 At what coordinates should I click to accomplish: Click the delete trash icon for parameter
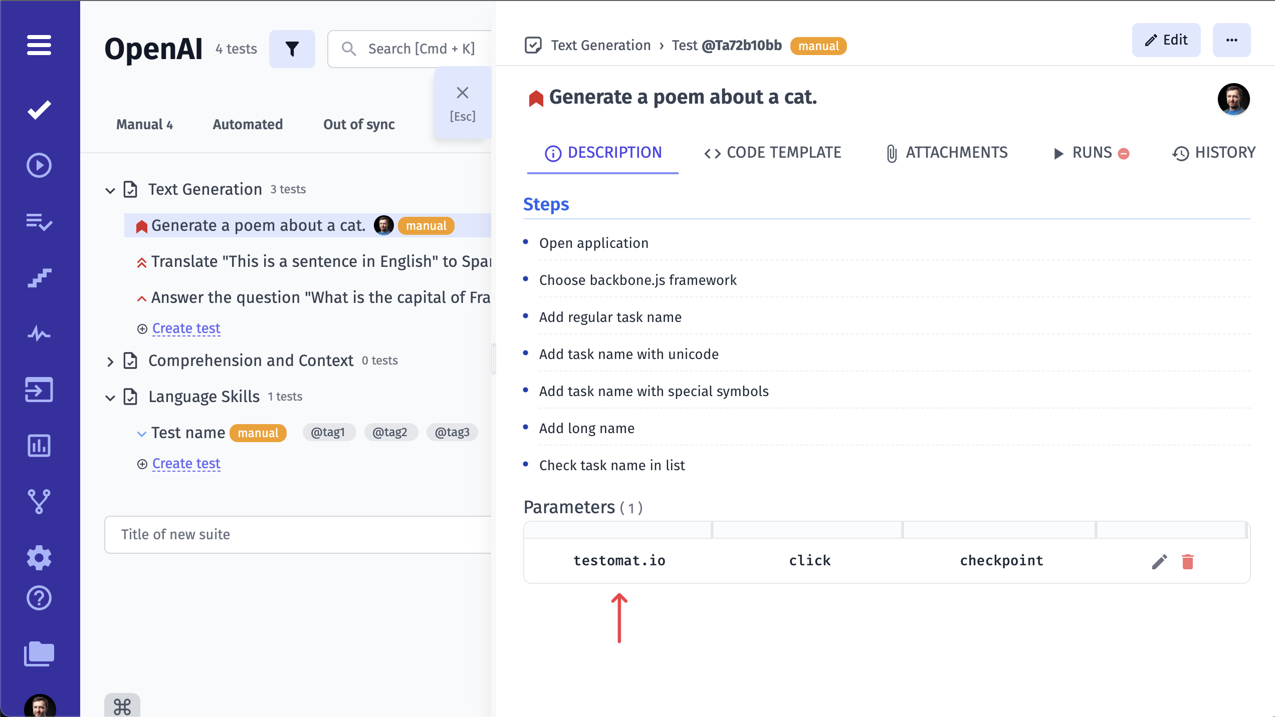coord(1188,560)
